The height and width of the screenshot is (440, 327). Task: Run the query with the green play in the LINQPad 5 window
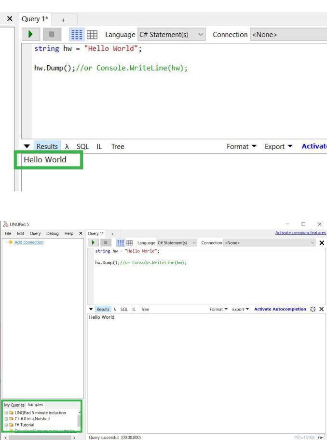(x=93, y=242)
